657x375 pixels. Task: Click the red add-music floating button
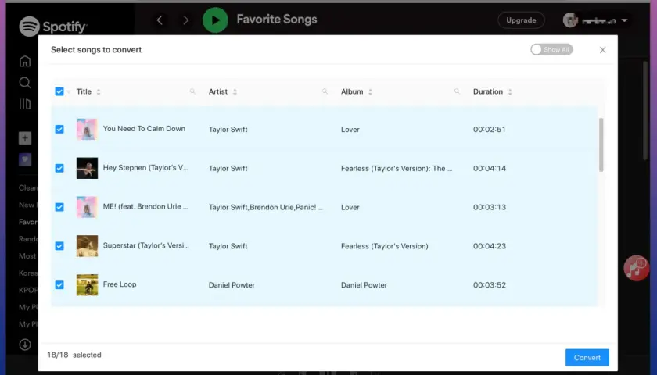(636, 268)
